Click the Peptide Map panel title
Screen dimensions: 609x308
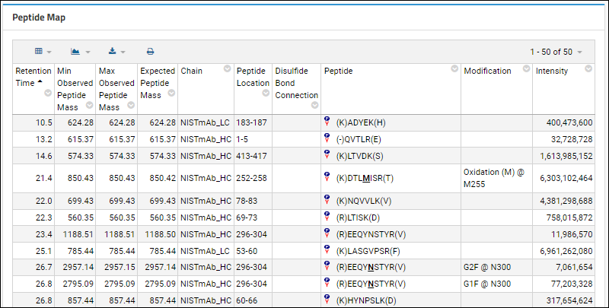pos(39,17)
